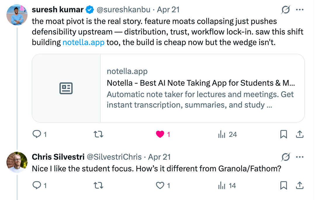Open @sureshkanbu profile handle

123,10
